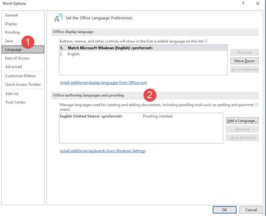Click the info icon beside display language description
This screenshot has height=216, width=266.
(206, 41)
